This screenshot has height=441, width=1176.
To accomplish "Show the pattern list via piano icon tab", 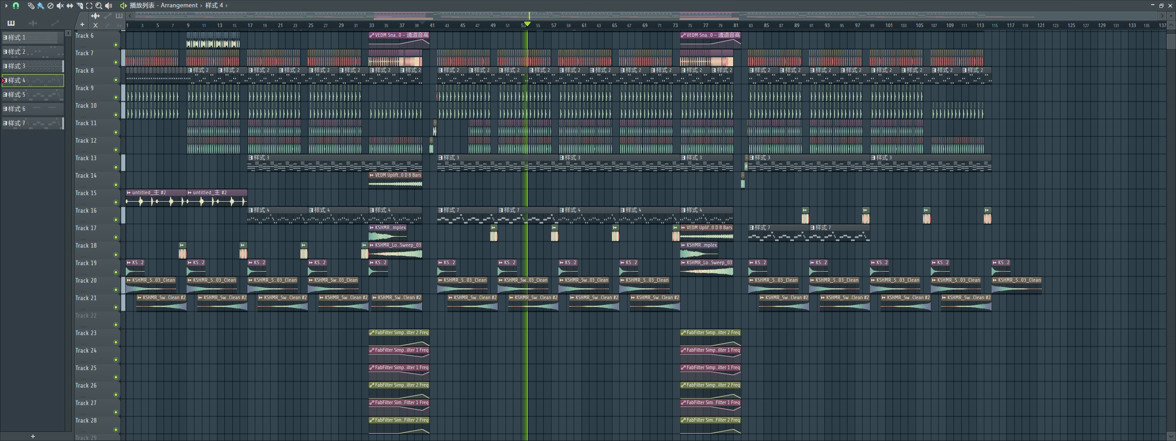I will 11,23.
